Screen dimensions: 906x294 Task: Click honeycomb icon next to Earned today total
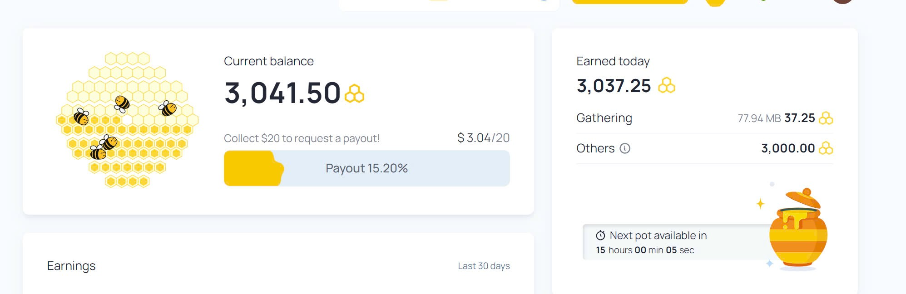[x=666, y=85]
